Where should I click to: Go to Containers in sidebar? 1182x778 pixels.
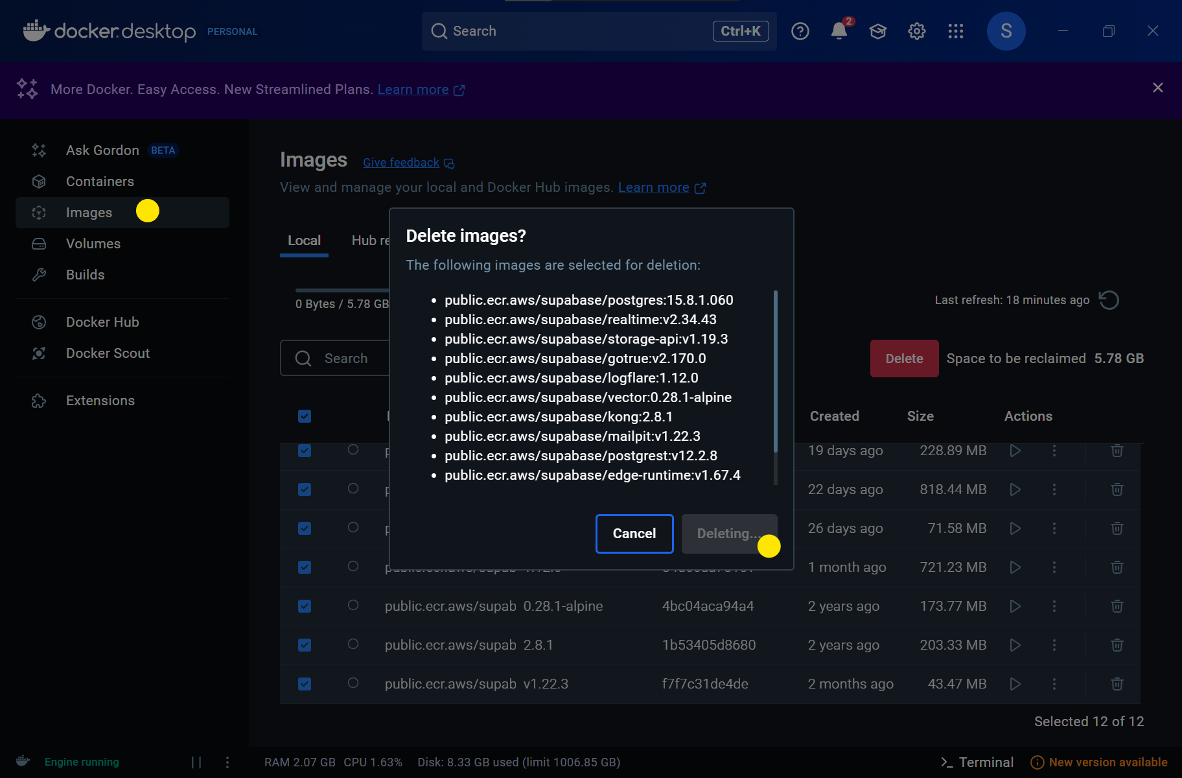(122, 182)
